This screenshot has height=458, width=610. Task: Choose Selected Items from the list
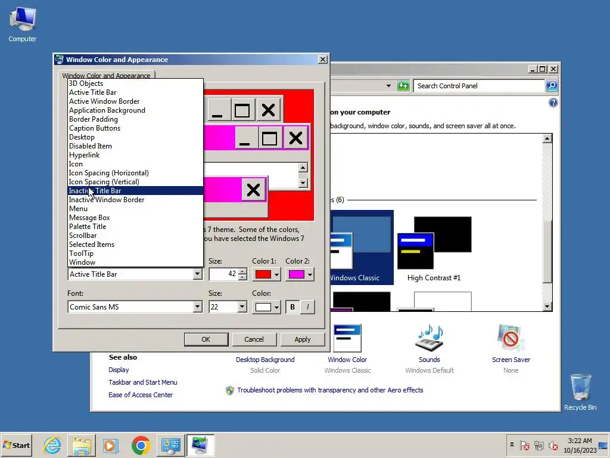click(135, 245)
